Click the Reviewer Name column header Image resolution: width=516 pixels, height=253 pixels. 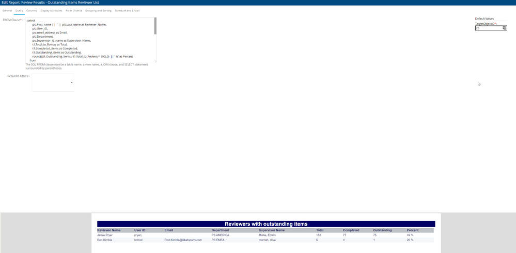[x=108, y=230]
